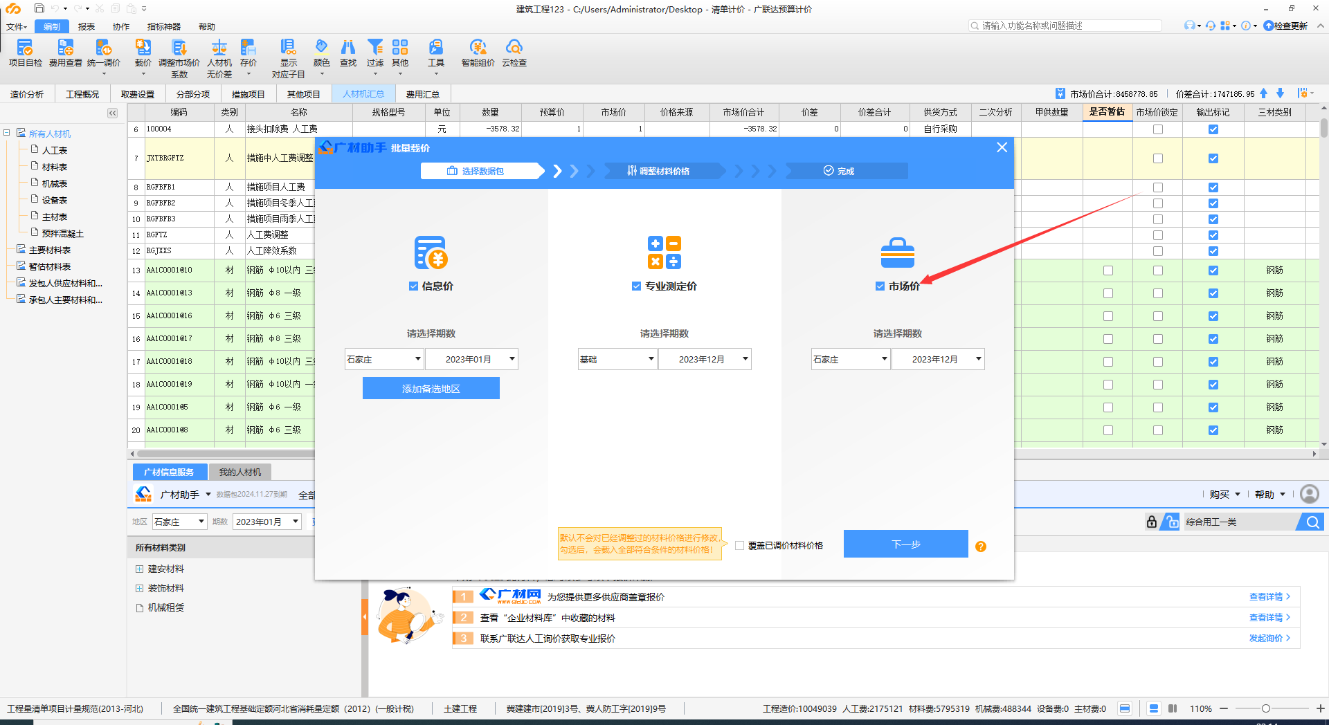The height and width of the screenshot is (725, 1329).
Task: Expand the 建安材料 category
Action: click(139, 569)
